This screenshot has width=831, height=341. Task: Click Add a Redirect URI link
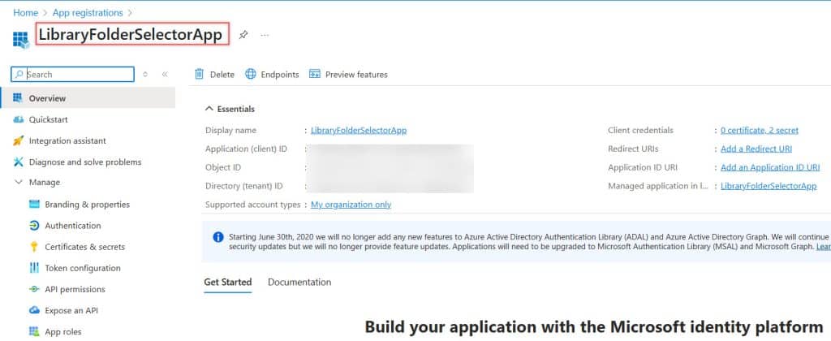[756, 149]
